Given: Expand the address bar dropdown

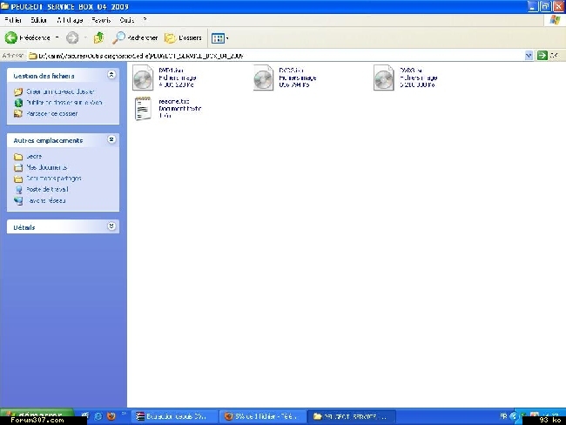Looking at the screenshot, I should coord(529,56).
